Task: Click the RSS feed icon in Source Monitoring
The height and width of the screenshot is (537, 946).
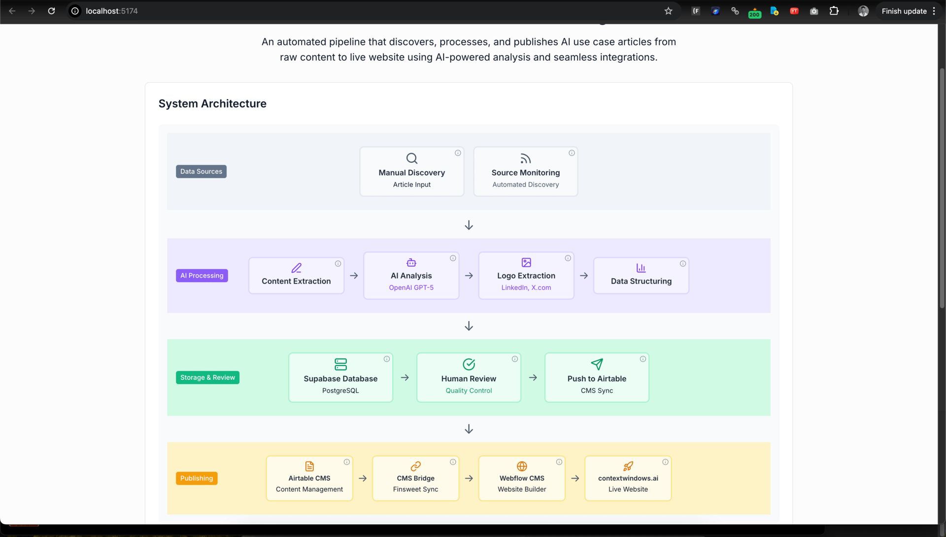Action: pos(526,158)
